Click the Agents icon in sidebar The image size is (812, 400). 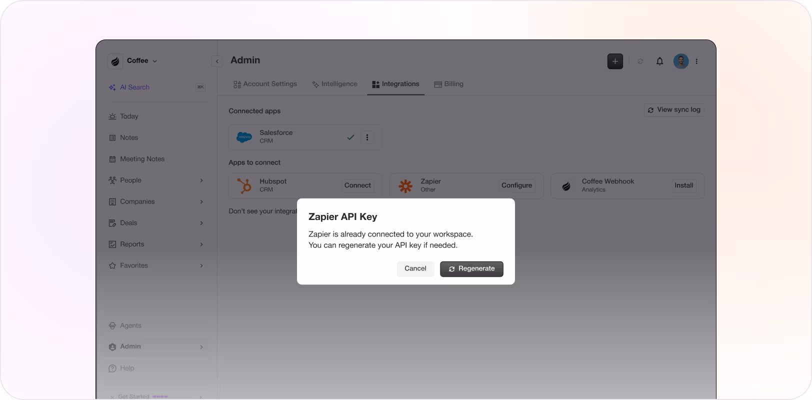112,325
